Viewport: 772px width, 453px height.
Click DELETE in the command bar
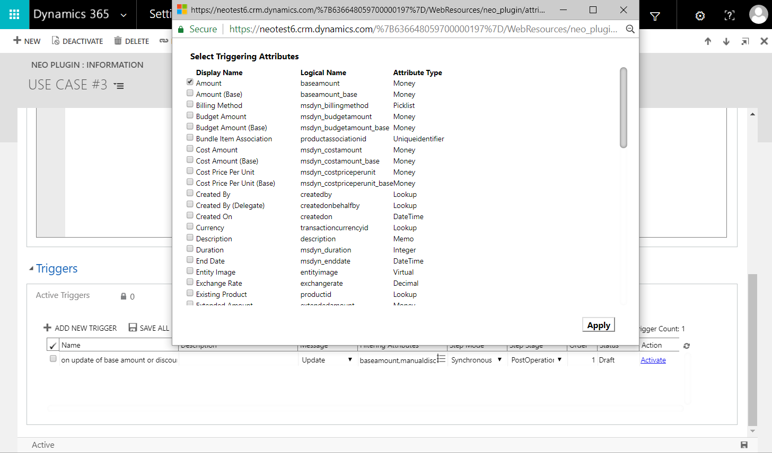click(131, 41)
